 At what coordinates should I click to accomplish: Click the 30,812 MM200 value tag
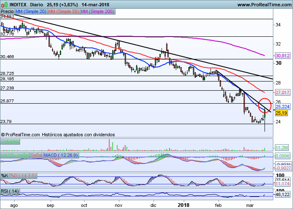point(283,56)
